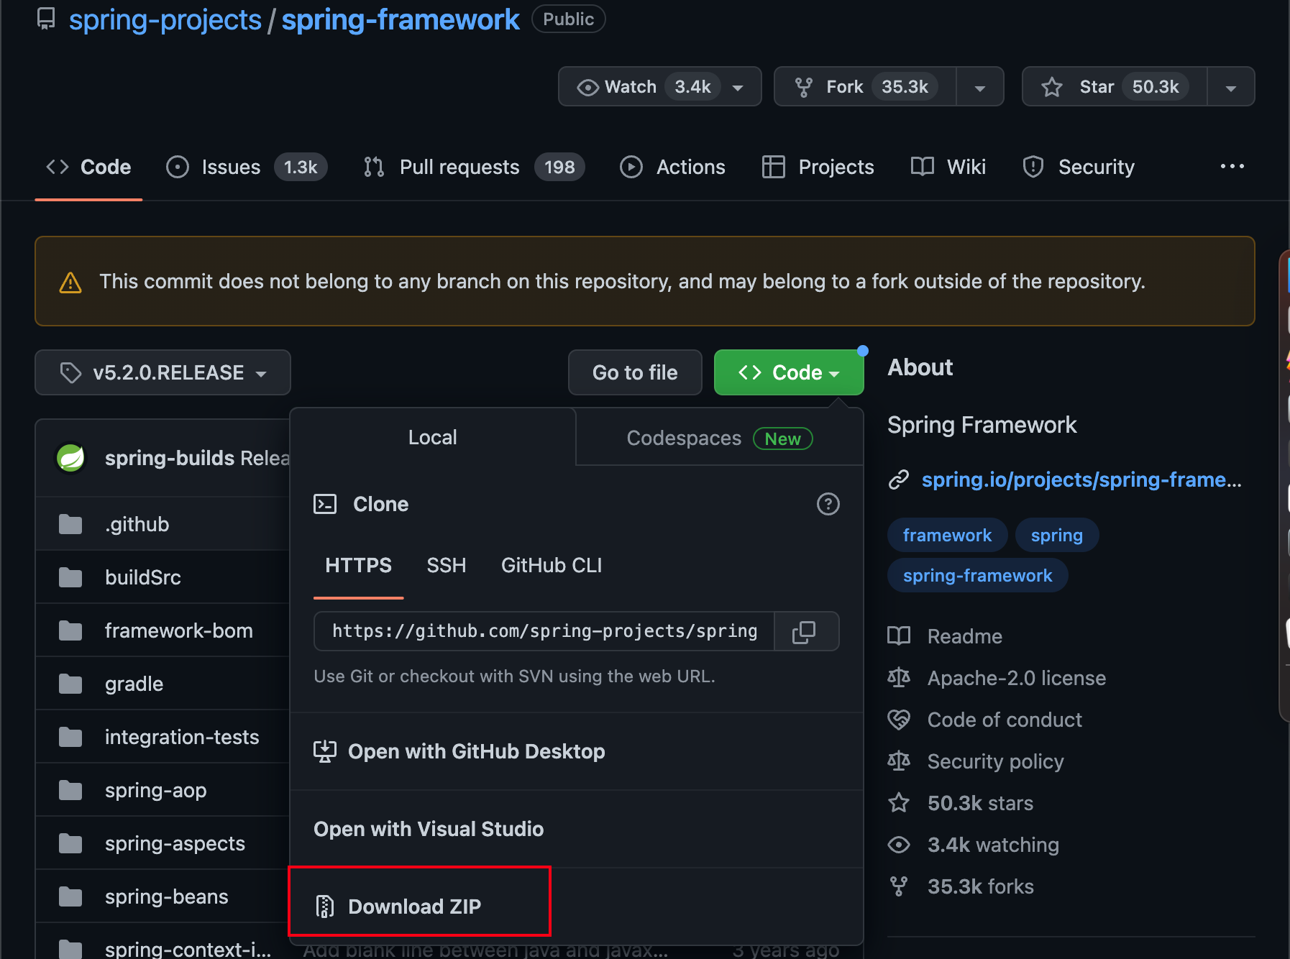
Task: Click the repository book icon beside spring-projects
Action: [x=46, y=19]
